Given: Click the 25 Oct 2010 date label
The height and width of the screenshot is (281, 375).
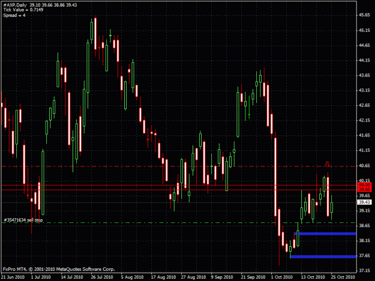Looking at the screenshot, I should coord(343,277).
